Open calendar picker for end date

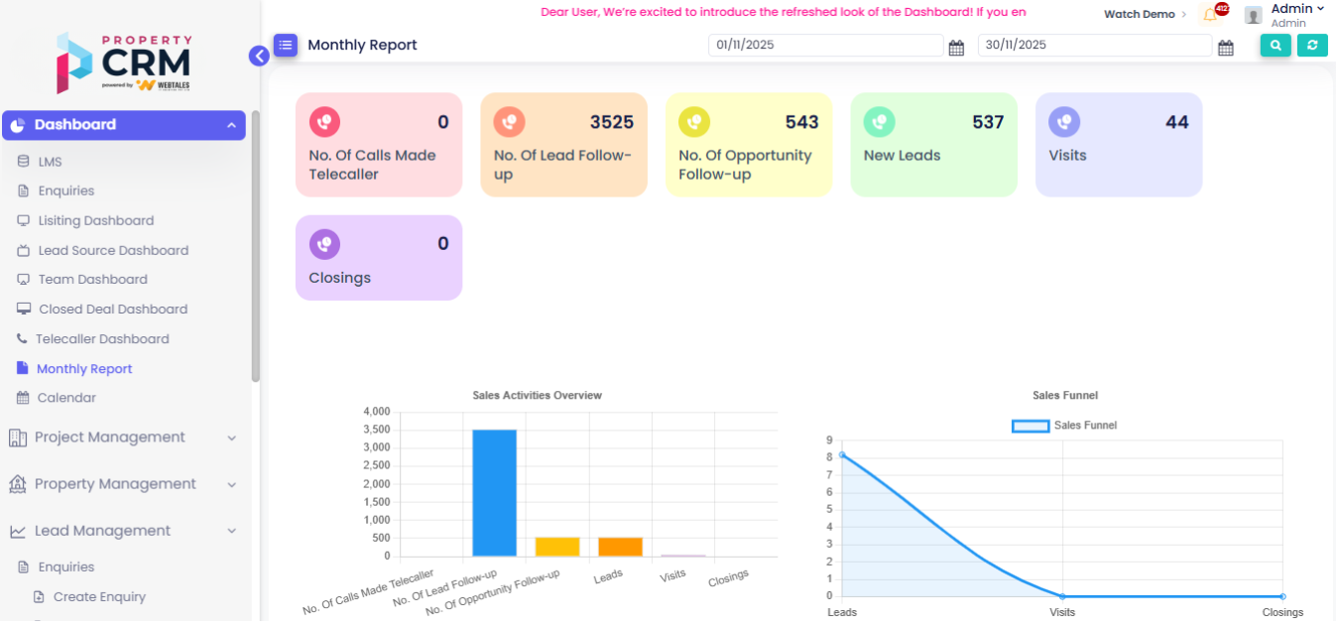(1225, 48)
